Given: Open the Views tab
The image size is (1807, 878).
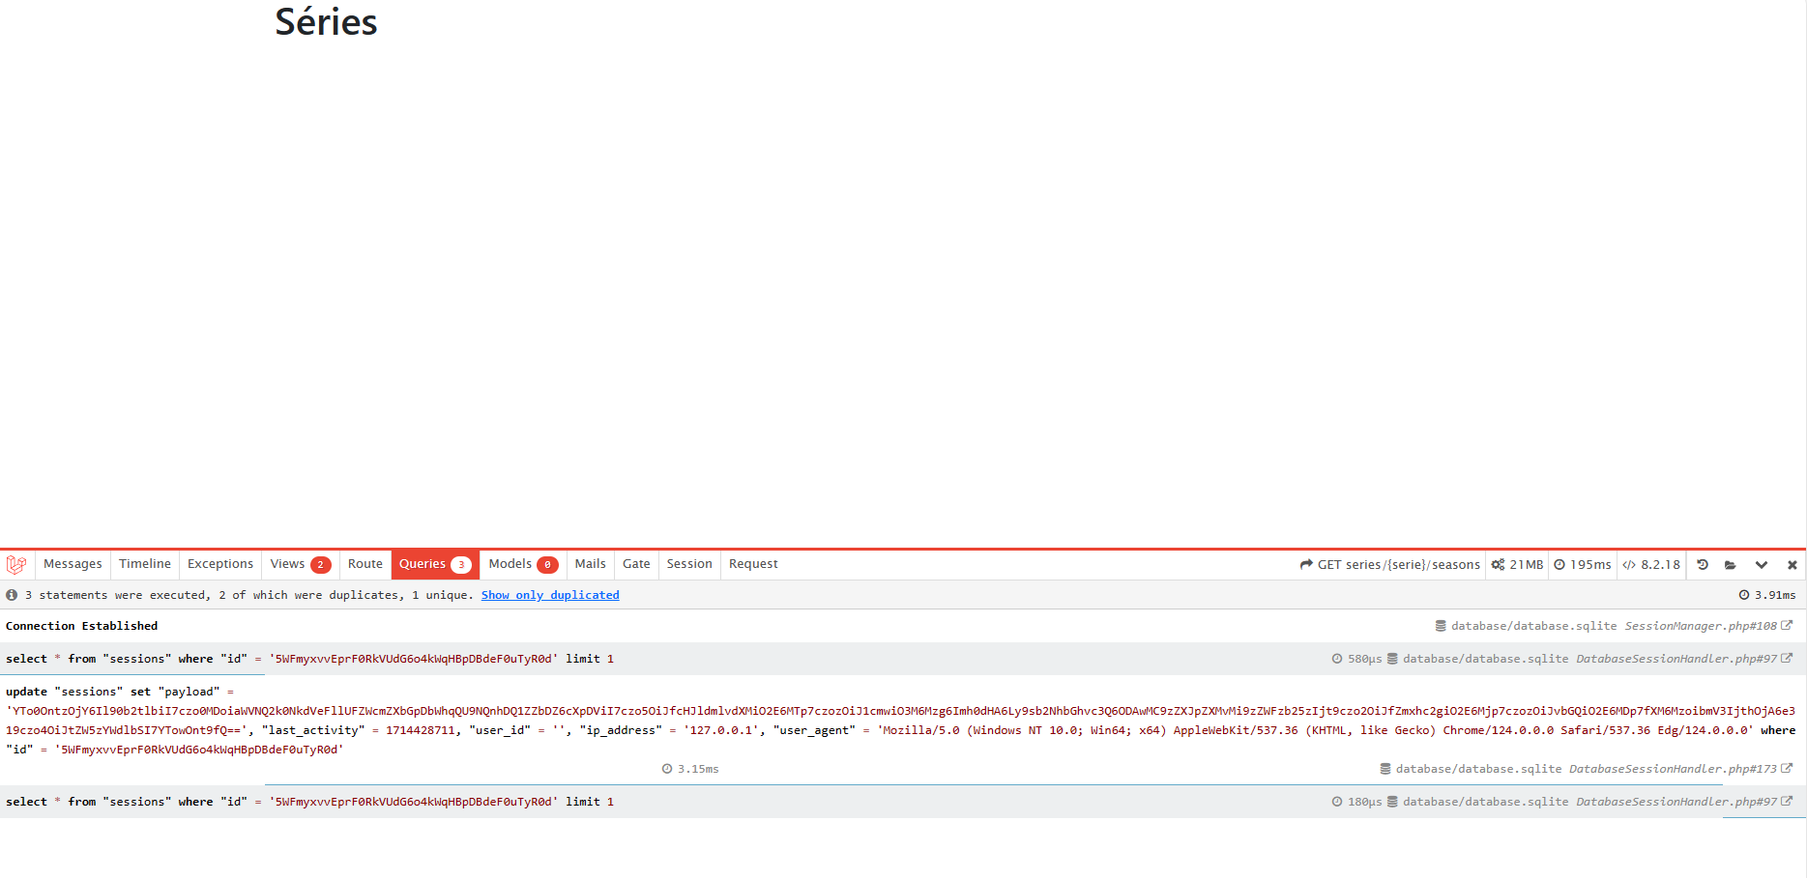Looking at the screenshot, I should 300,564.
